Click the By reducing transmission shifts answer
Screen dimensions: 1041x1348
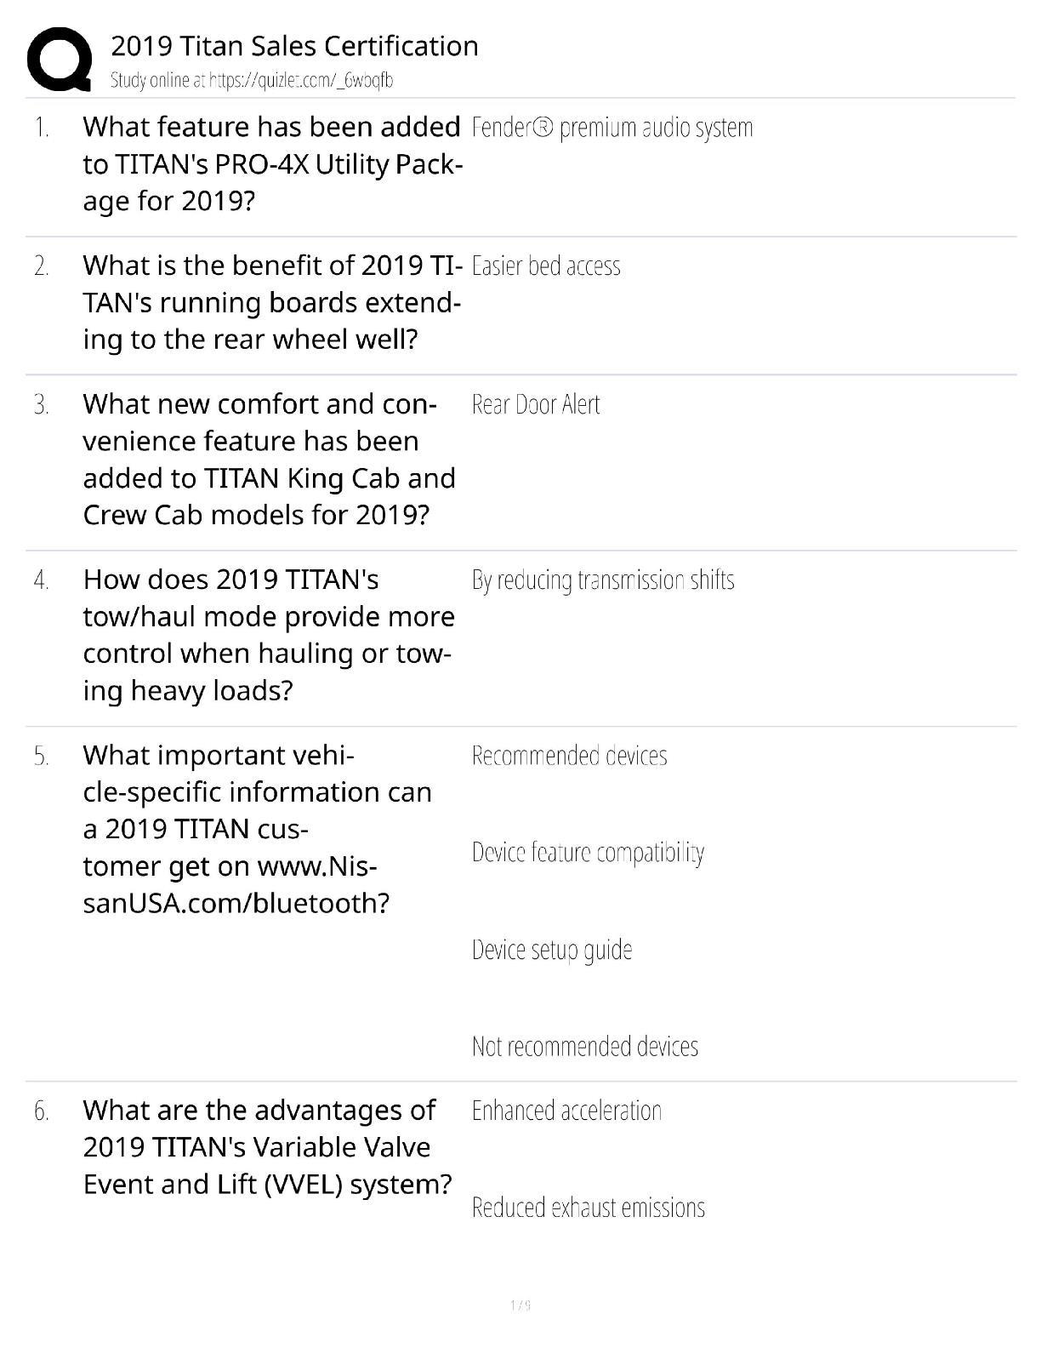(x=602, y=580)
